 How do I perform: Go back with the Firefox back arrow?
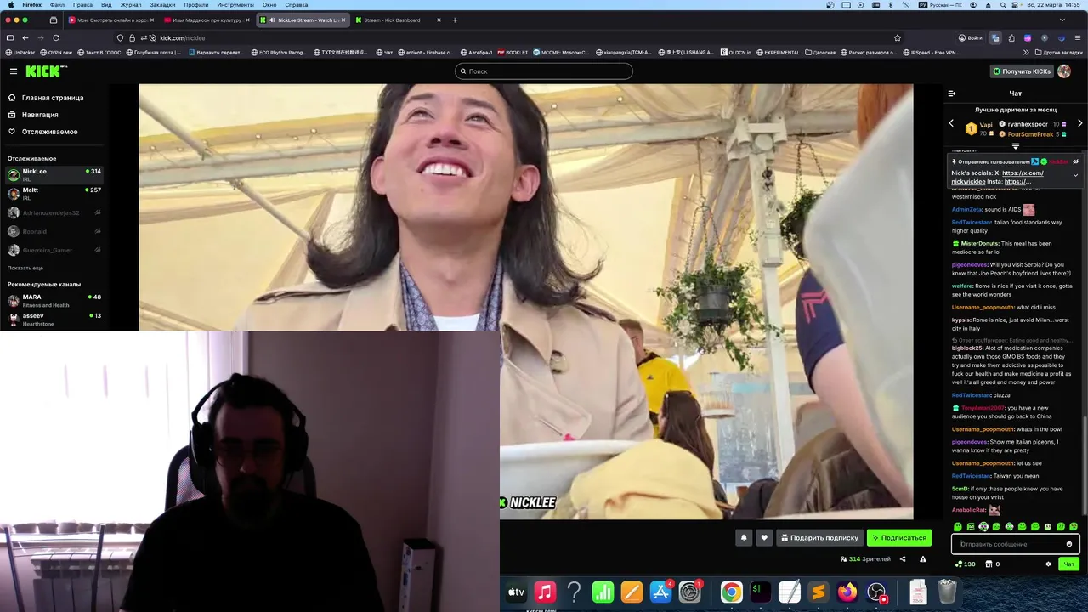coord(25,37)
